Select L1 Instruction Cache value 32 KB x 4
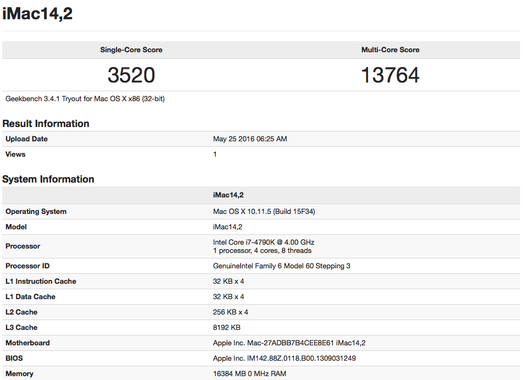 point(228,282)
